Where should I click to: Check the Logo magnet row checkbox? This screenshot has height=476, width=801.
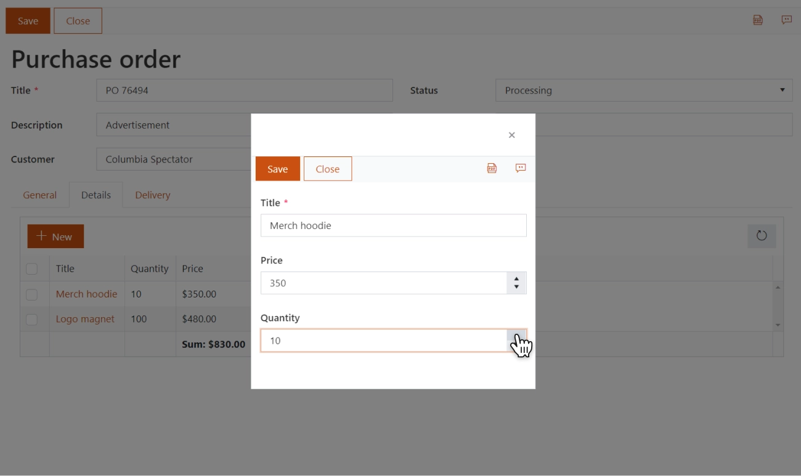[31, 319]
